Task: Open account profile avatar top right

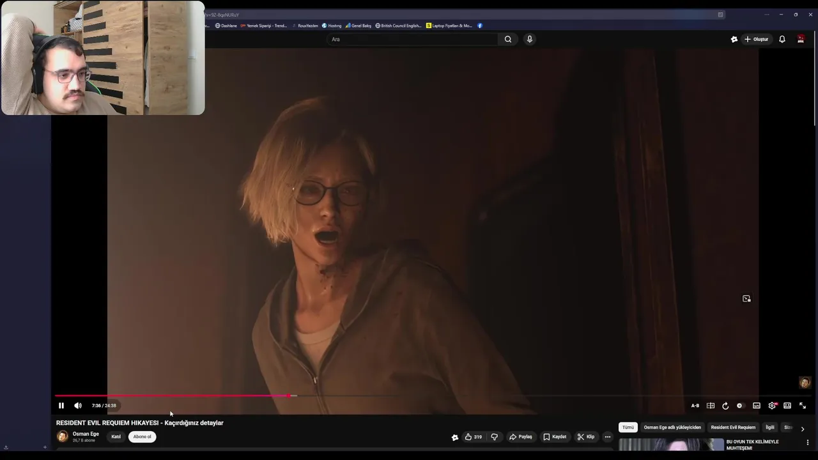Action: pos(801,40)
